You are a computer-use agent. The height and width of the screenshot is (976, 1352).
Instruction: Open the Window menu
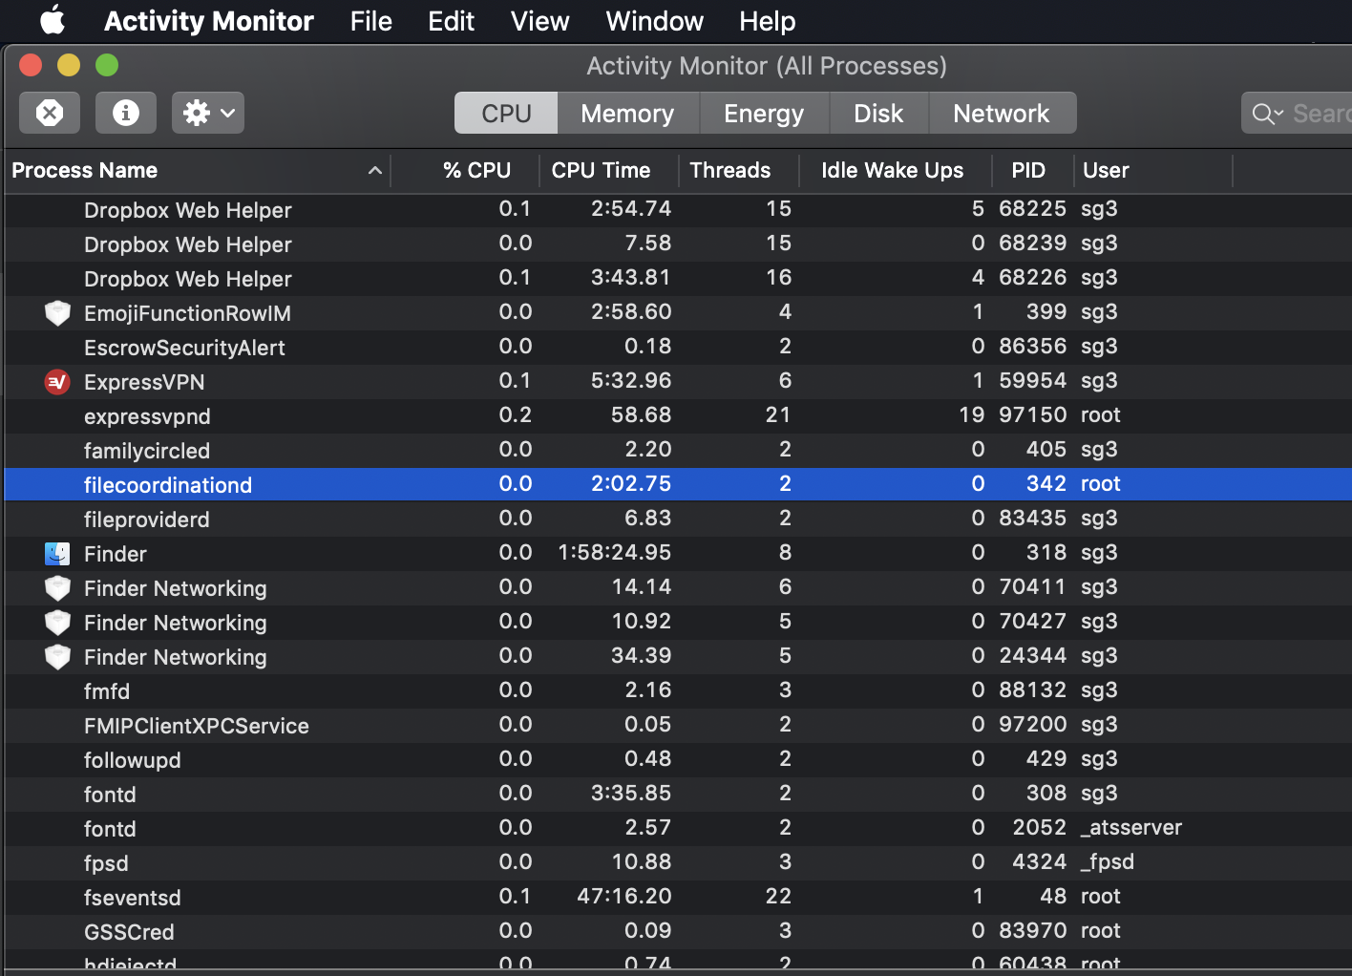[x=654, y=21]
